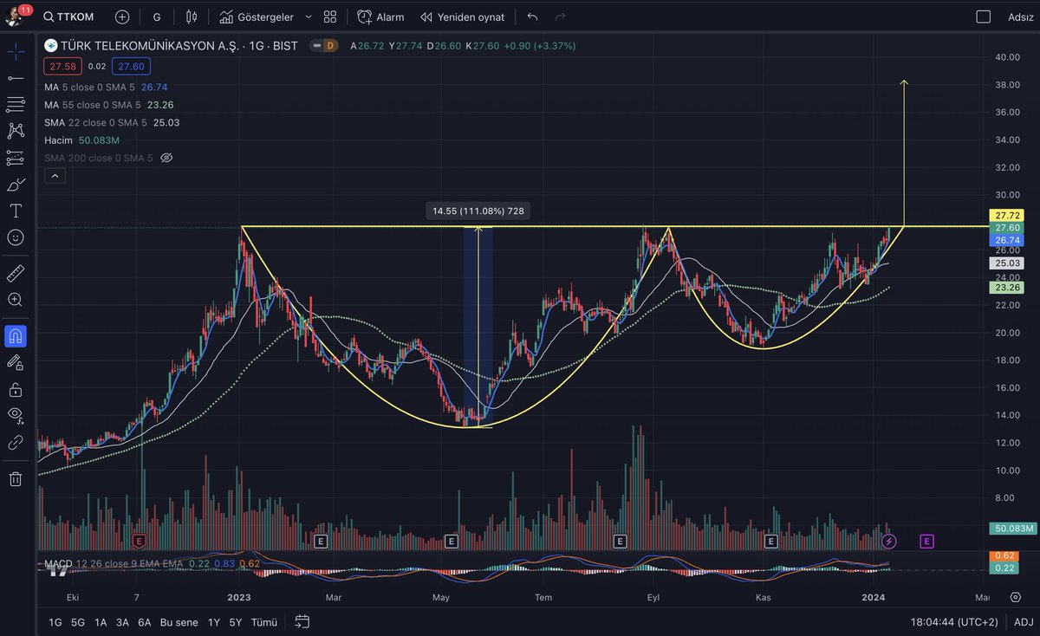Click the red E earnings marker
This screenshot has width=1040, height=636.
tap(139, 541)
